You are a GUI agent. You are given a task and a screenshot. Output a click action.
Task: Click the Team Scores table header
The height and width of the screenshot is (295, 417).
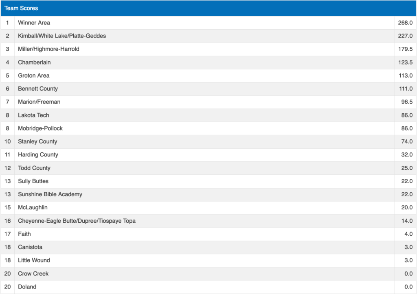tap(21, 8)
